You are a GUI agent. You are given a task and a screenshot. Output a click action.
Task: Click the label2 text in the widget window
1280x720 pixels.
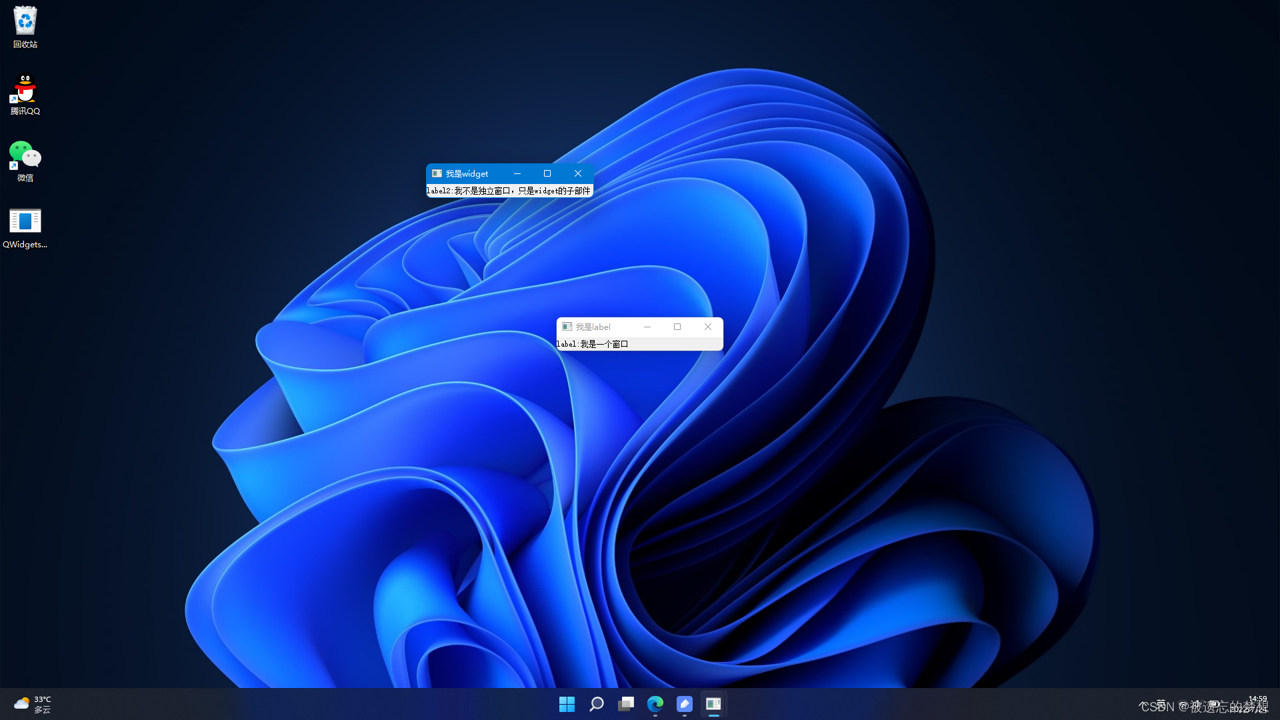[509, 191]
